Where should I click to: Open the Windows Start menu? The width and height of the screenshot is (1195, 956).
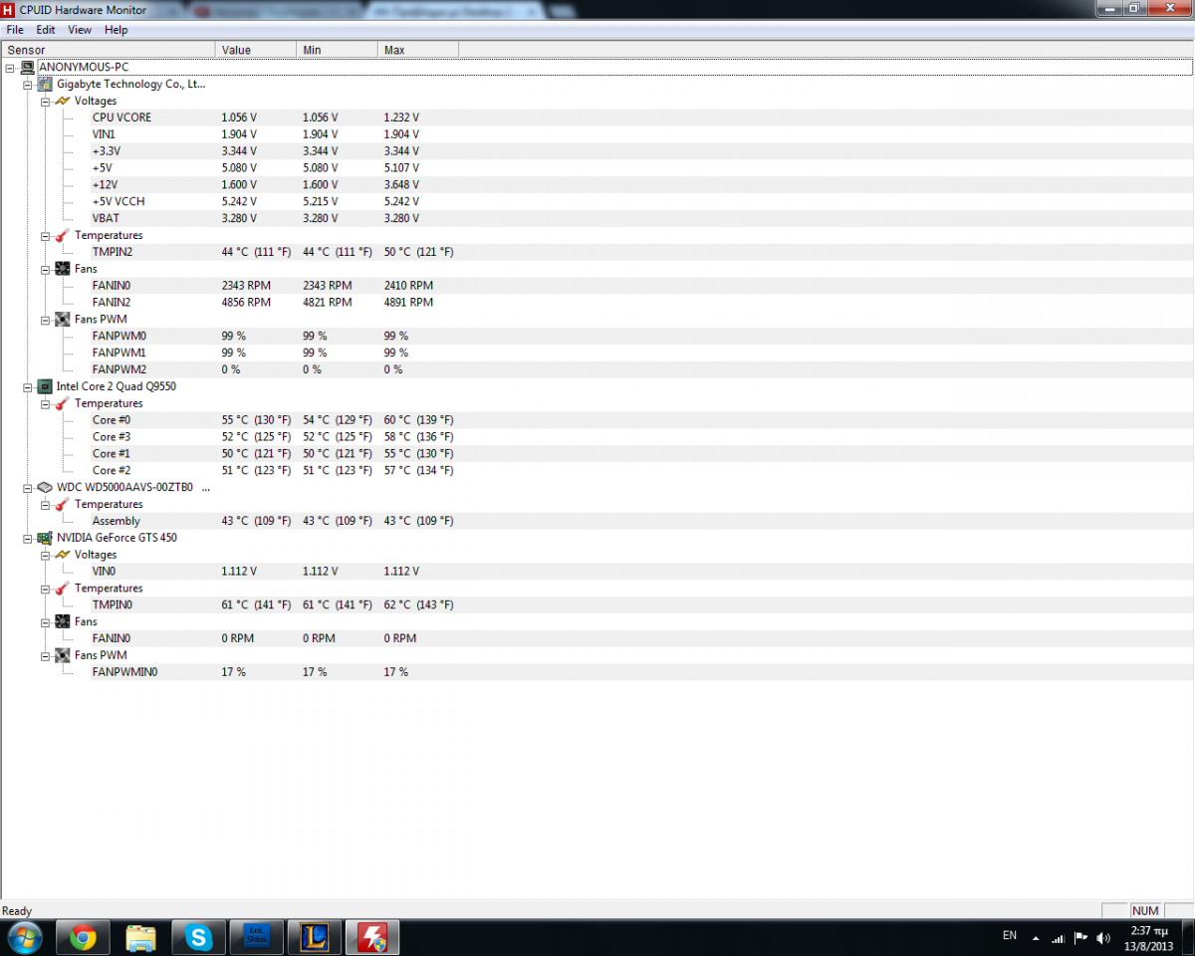(24, 937)
